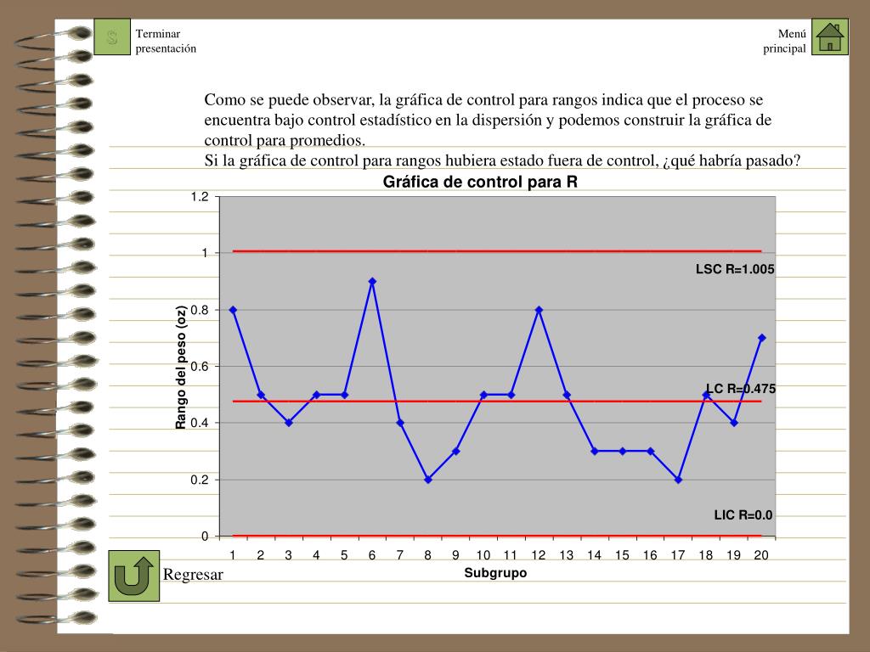Click the x-axis label '10'
This screenshot has height=652, width=870.
point(483,555)
